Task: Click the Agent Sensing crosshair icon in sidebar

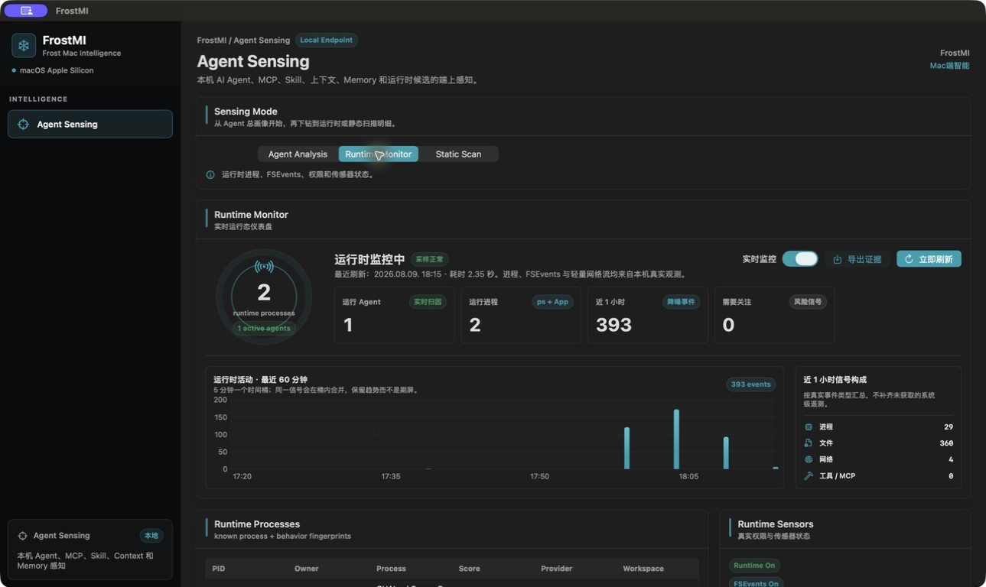Action: [23, 124]
